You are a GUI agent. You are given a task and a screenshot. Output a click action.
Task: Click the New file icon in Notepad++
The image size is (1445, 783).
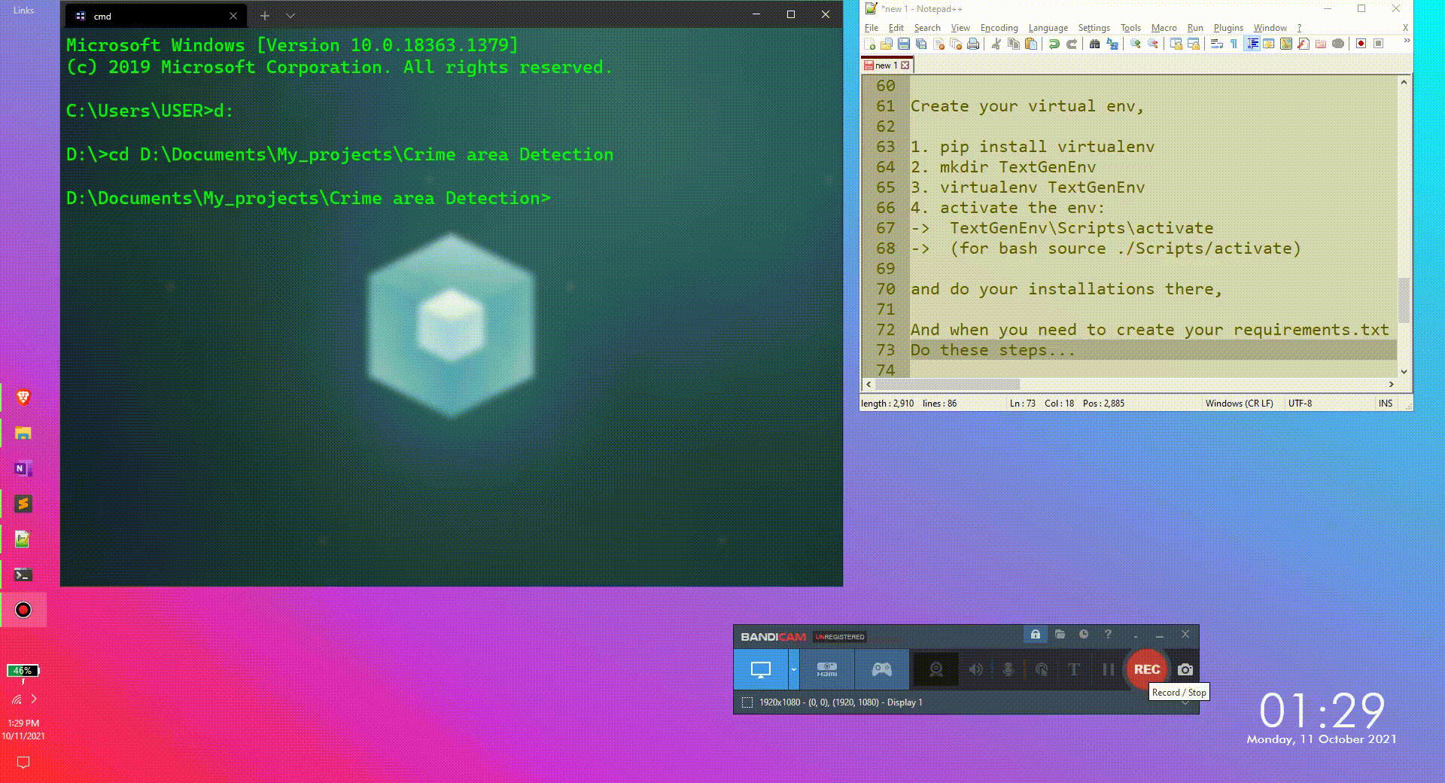point(871,44)
